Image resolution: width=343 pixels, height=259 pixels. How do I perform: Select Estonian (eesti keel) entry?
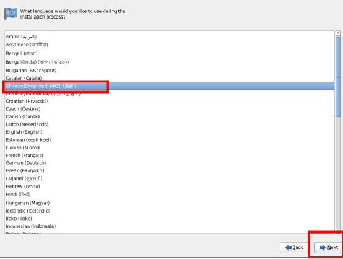[x=169, y=140]
